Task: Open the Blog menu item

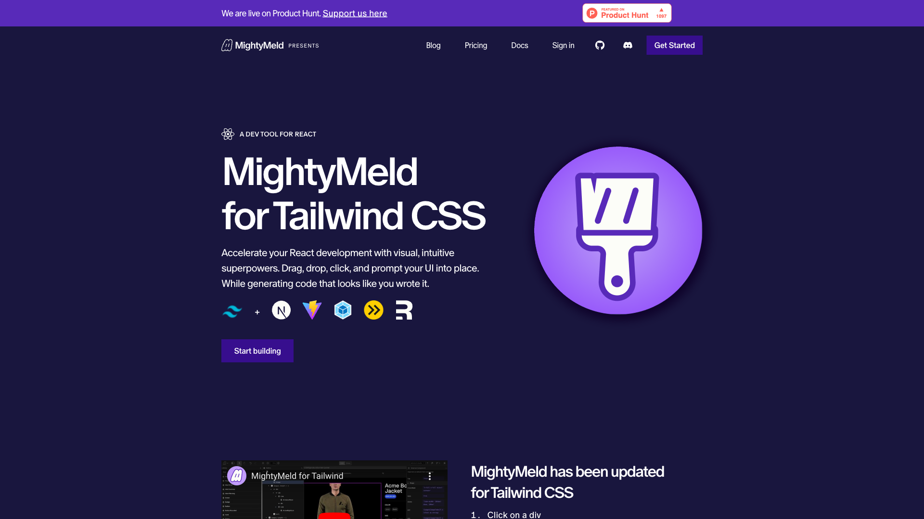Action: pos(434,45)
